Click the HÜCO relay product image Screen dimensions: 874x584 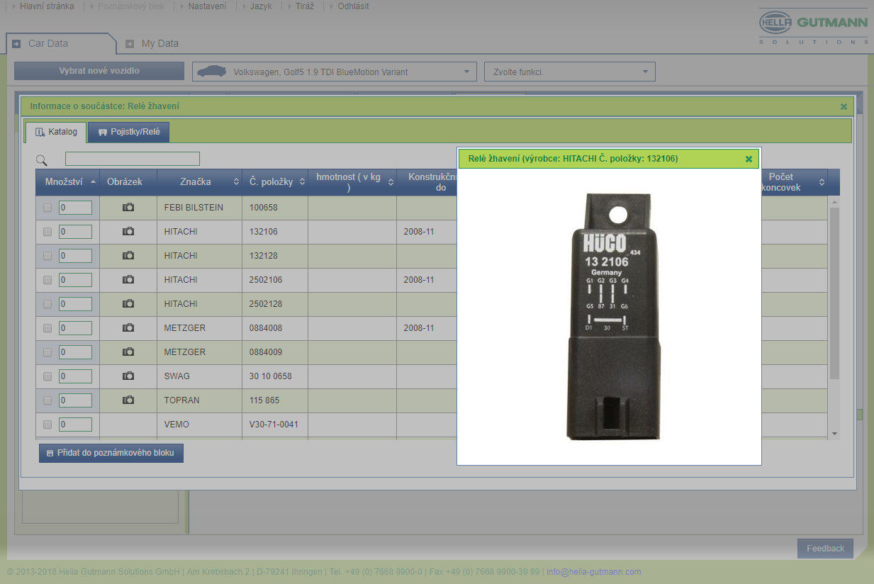[614, 316]
